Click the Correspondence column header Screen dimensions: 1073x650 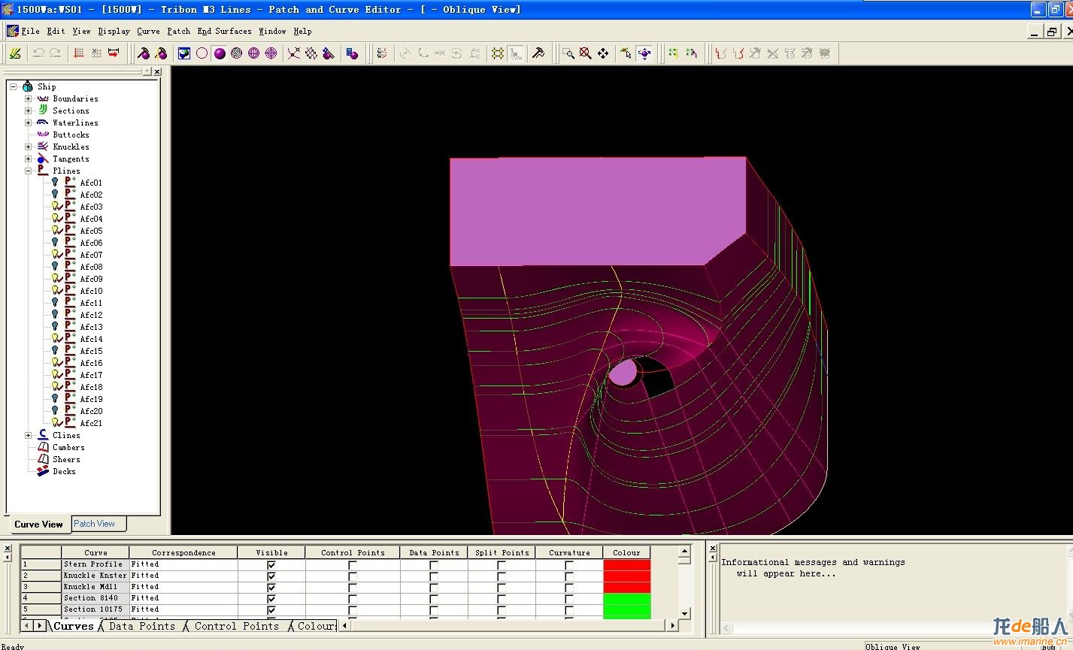[x=183, y=552]
